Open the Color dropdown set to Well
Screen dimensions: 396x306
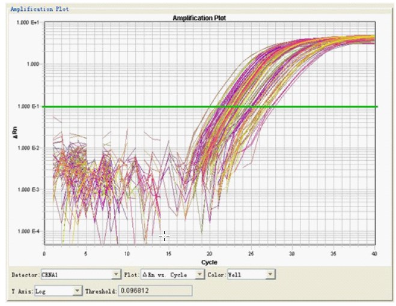pyautogui.click(x=270, y=275)
